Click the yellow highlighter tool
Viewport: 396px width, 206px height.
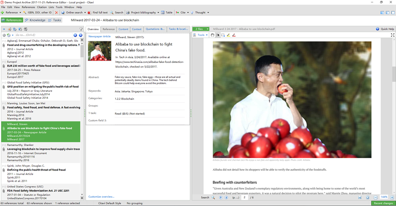tap(228, 35)
